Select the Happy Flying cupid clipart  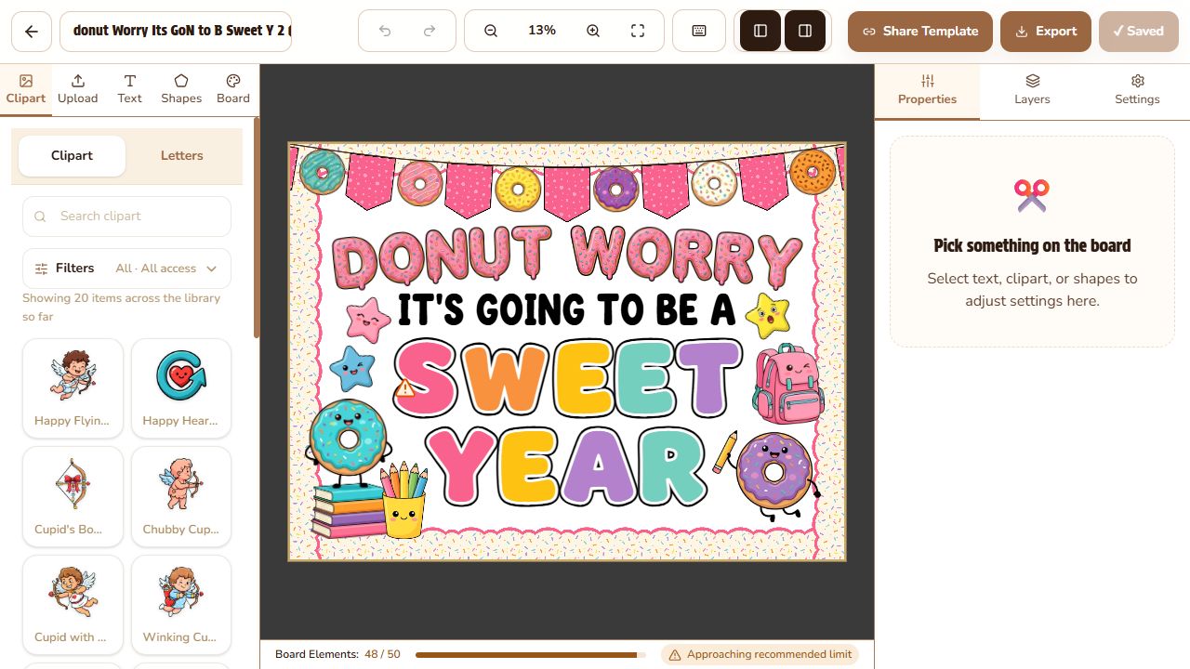[73, 388]
